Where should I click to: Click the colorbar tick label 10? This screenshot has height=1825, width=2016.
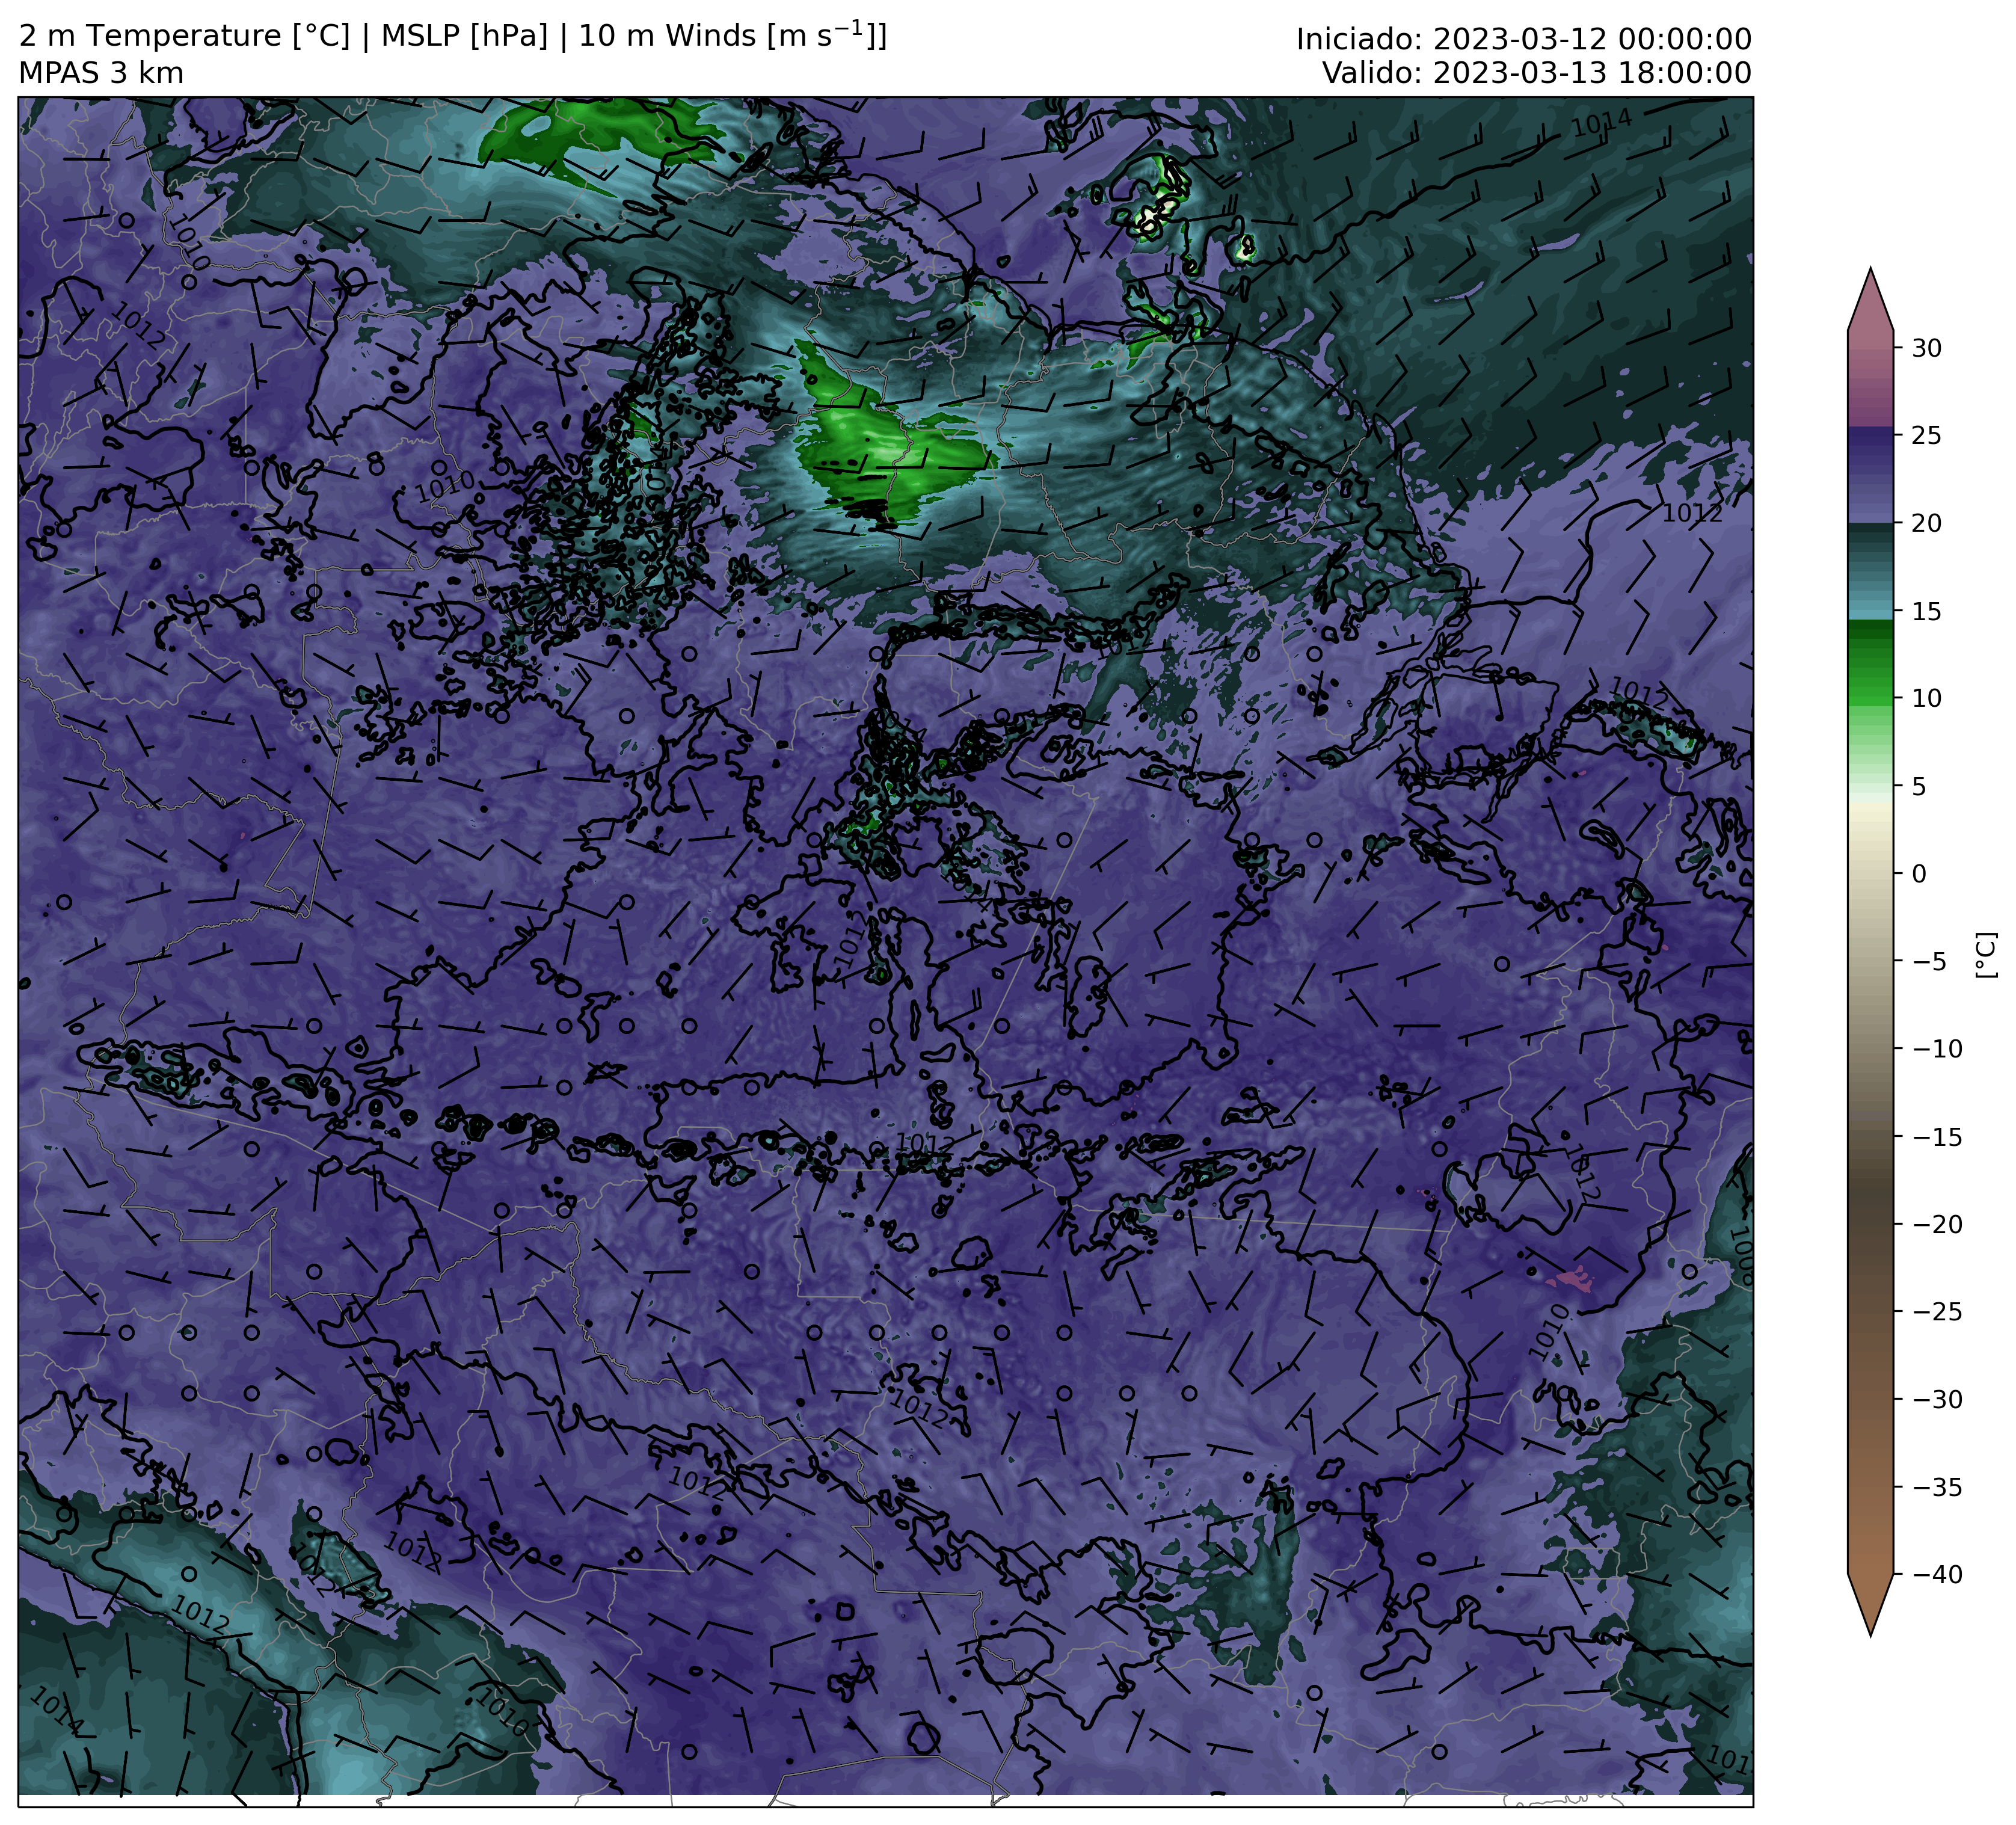(1927, 698)
